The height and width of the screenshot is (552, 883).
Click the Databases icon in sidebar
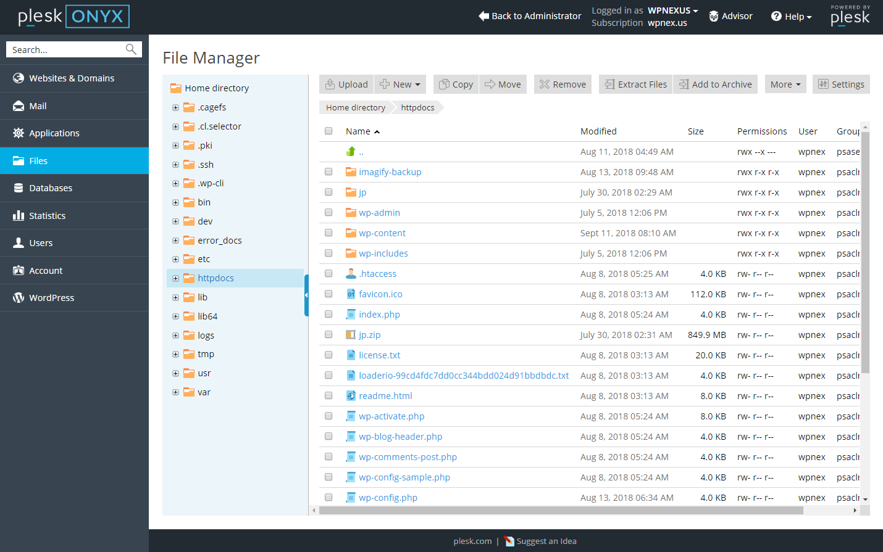19,188
